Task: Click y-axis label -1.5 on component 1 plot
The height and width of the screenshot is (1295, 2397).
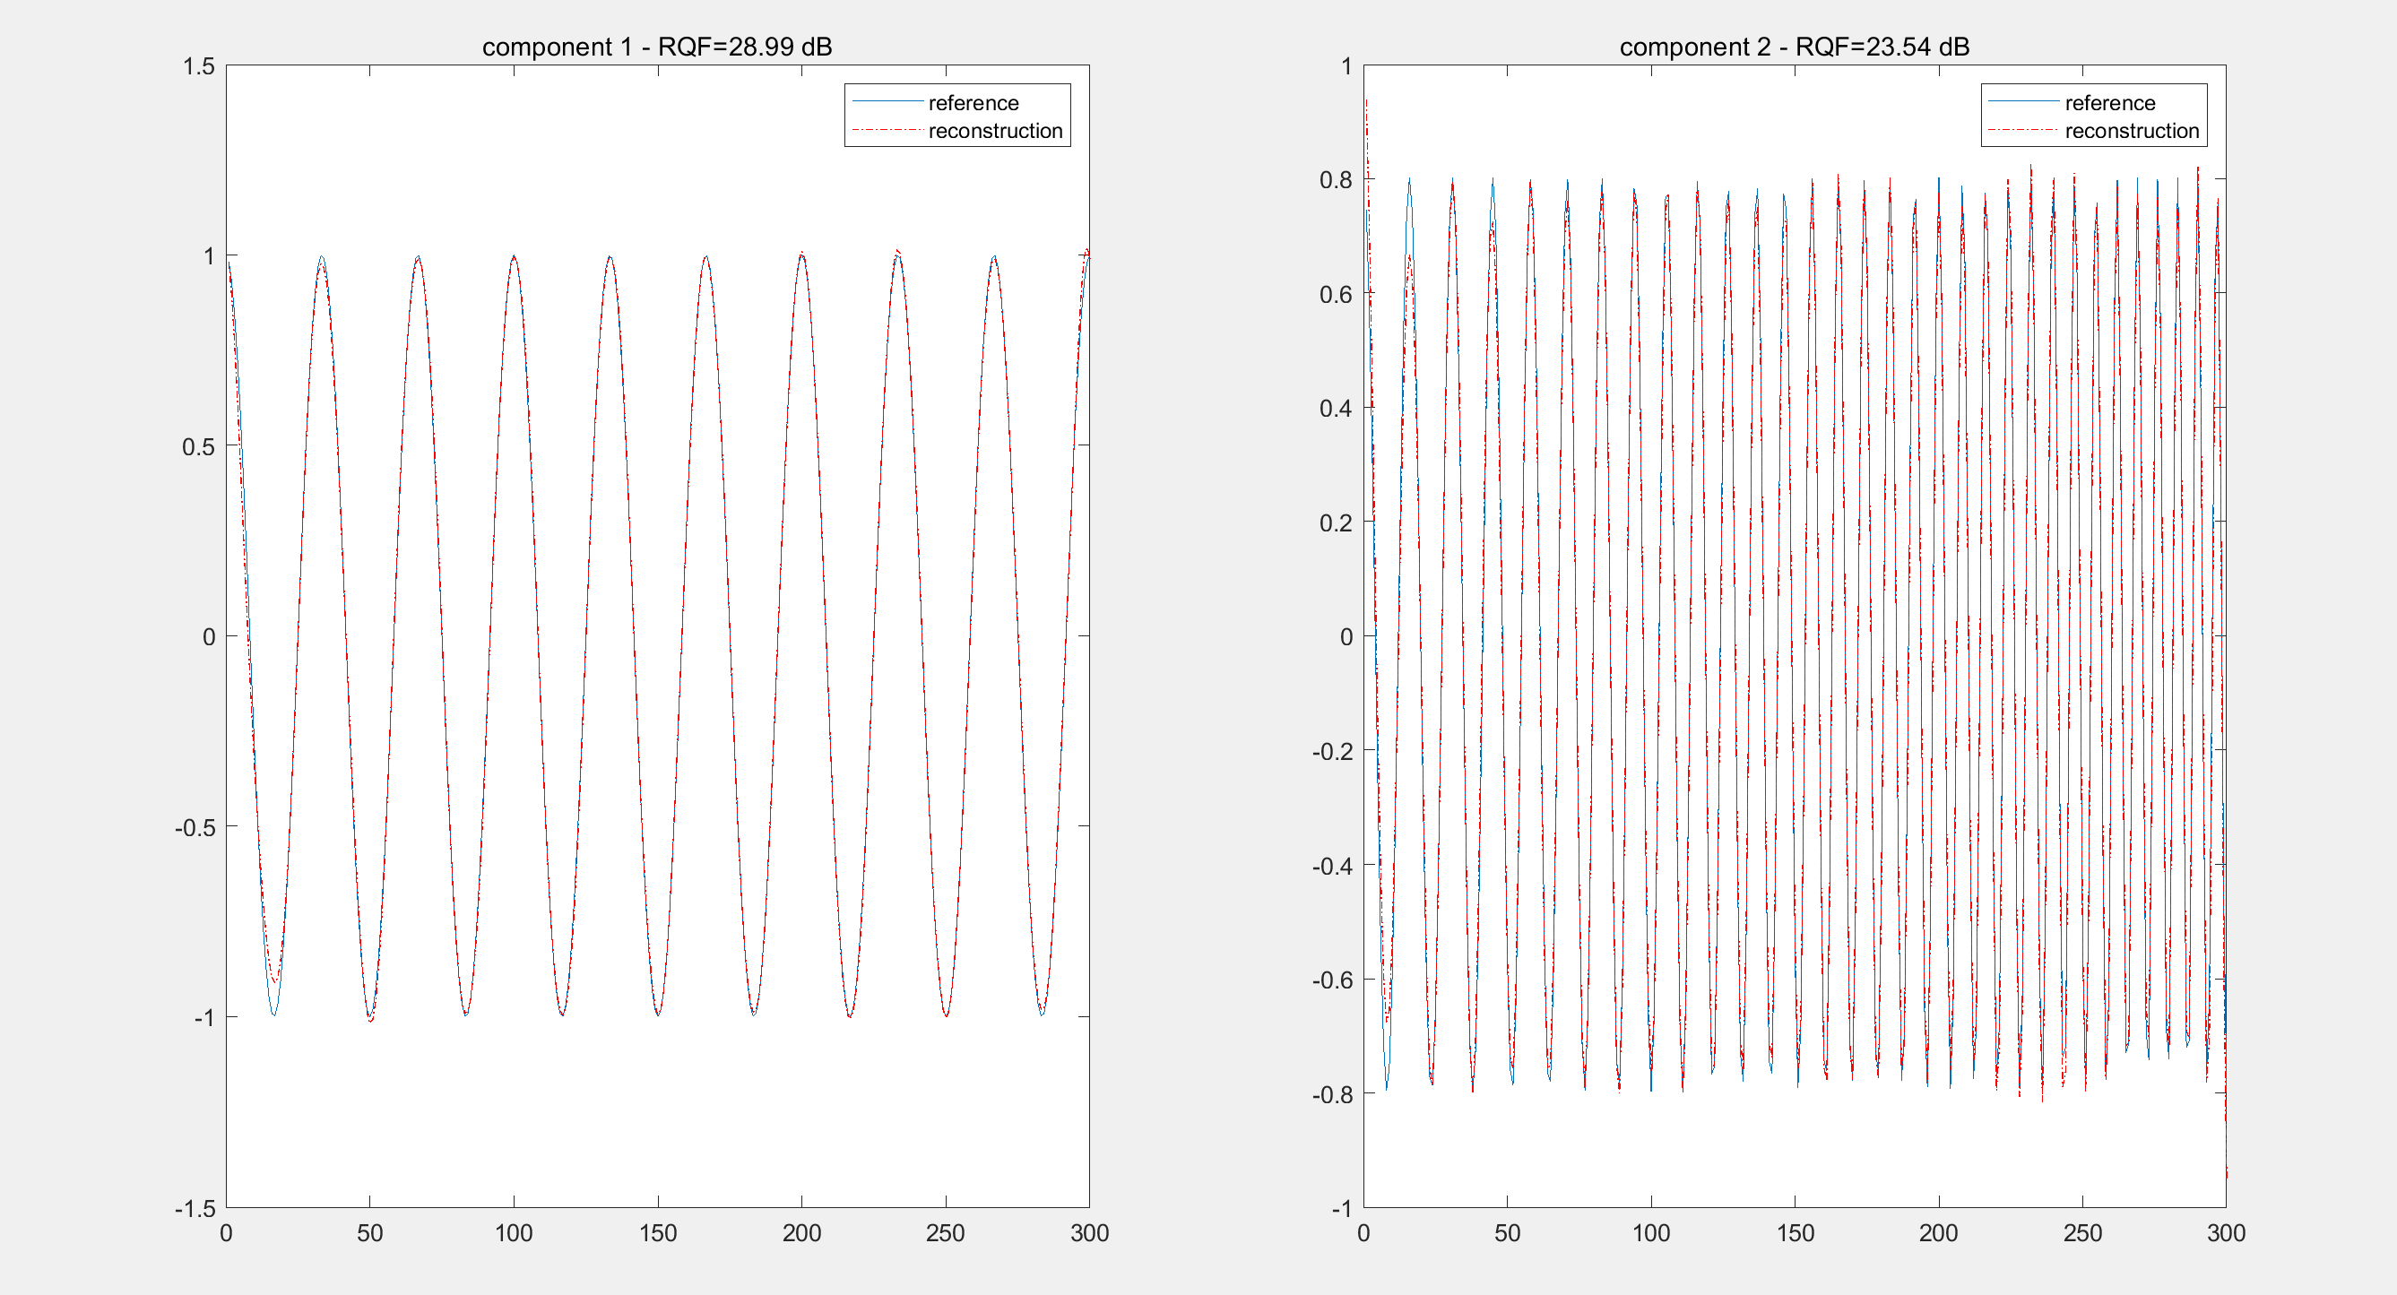Action: (x=195, y=1208)
